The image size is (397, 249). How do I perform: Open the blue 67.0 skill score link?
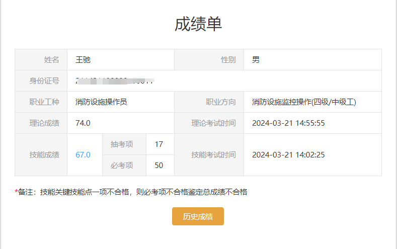click(83, 155)
